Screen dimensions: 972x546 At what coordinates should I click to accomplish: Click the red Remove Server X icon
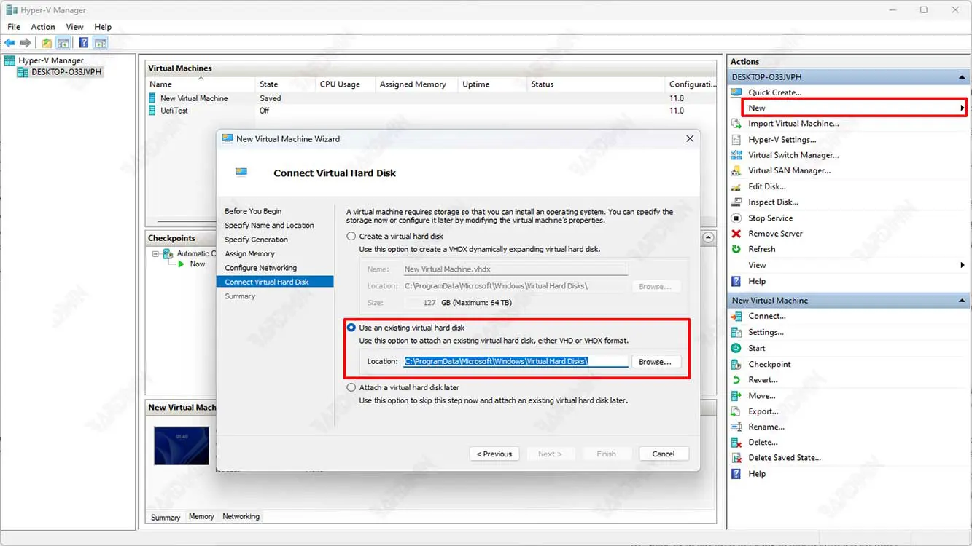[736, 234]
